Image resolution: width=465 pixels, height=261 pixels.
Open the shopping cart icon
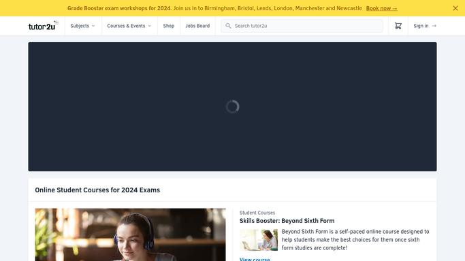pos(398,26)
